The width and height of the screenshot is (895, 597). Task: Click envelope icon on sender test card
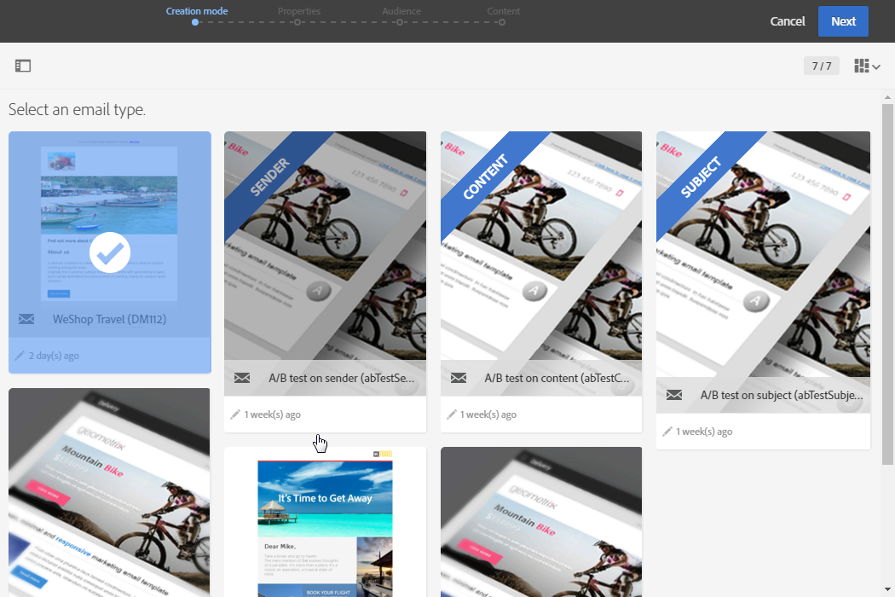coord(242,378)
